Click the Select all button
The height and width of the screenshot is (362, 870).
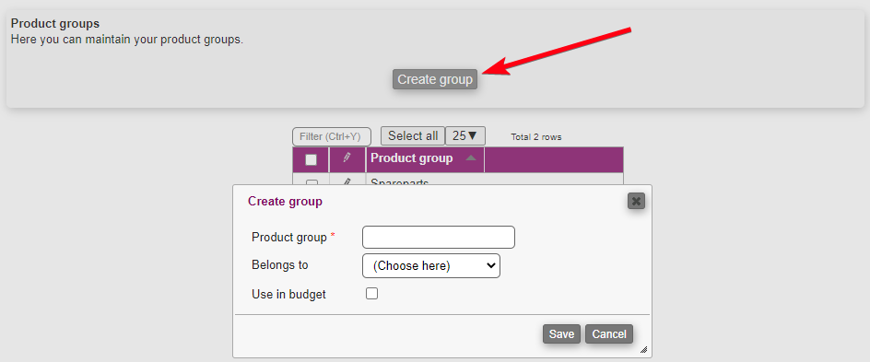coord(413,135)
